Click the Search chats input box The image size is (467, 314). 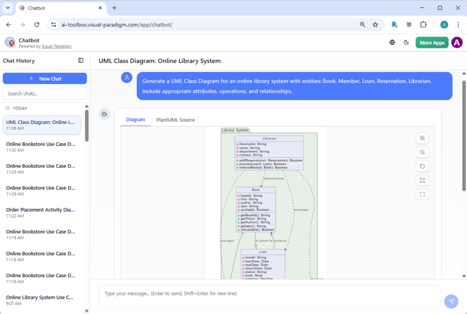pyautogui.click(x=44, y=93)
